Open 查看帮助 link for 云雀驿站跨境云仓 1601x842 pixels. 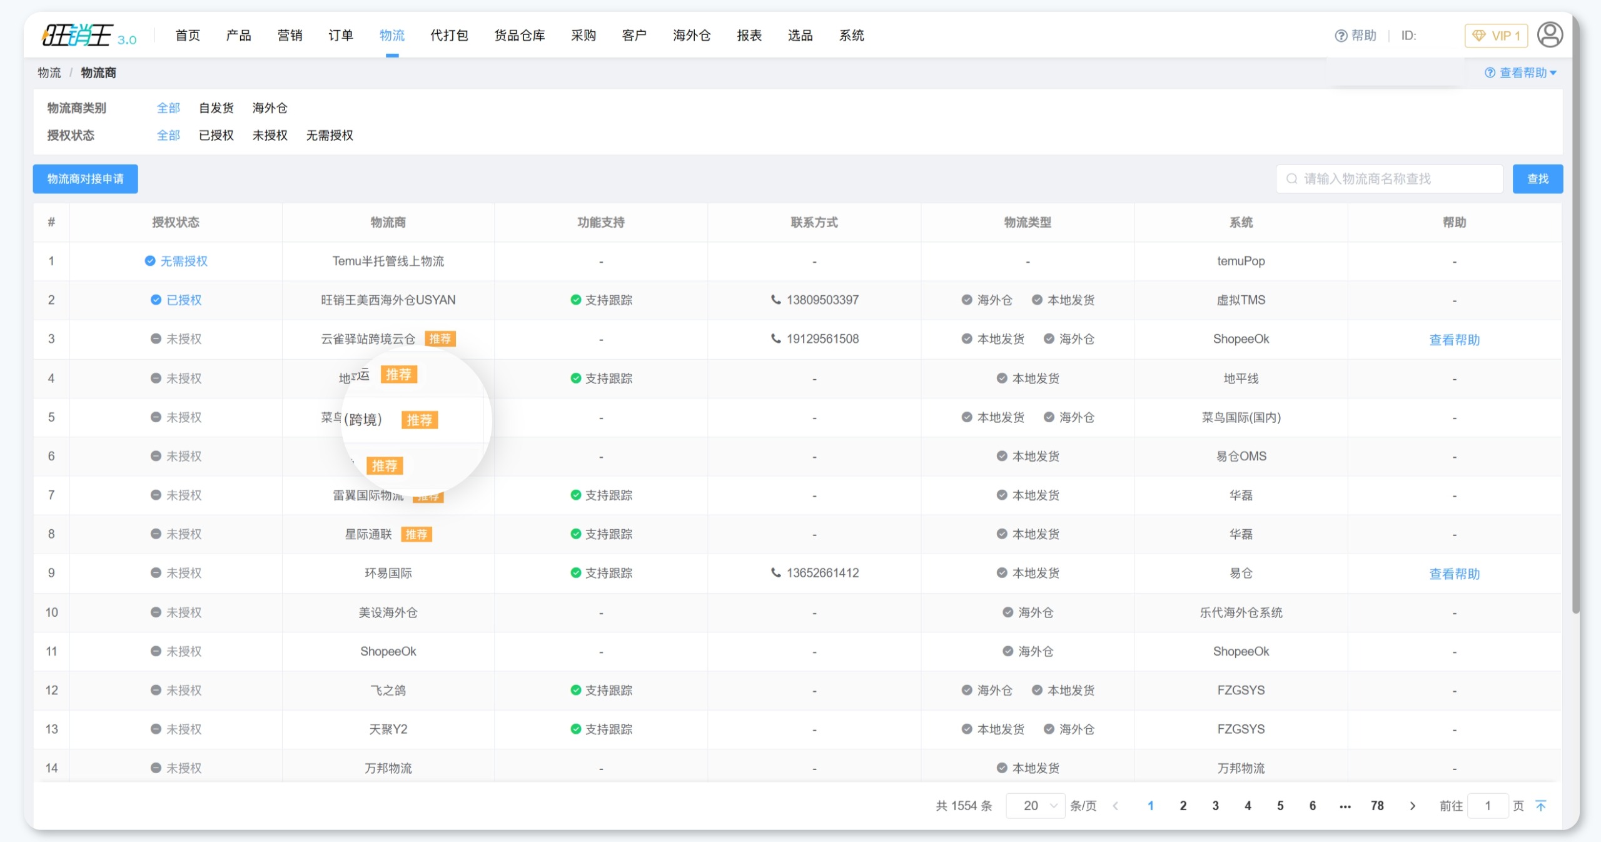pyautogui.click(x=1455, y=340)
